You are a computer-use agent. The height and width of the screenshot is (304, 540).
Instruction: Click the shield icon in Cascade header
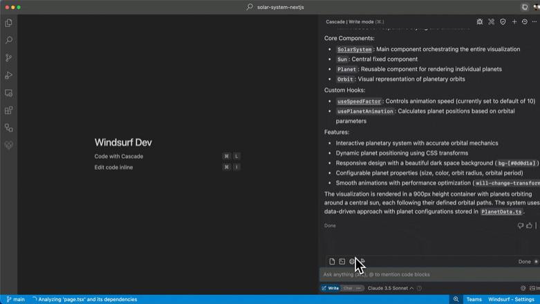pyautogui.click(x=503, y=21)
